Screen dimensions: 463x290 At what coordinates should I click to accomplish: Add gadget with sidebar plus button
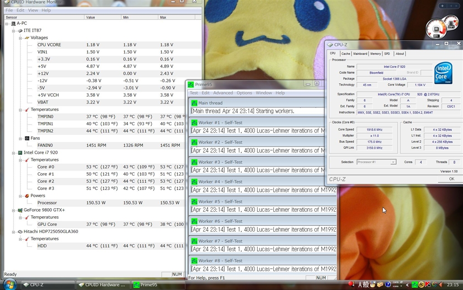coord(442,5)
